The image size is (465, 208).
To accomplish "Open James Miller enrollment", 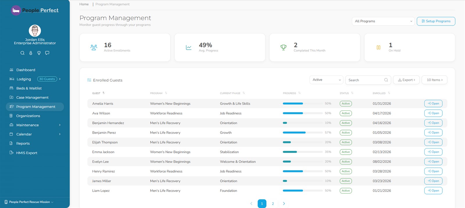I will click(x=433, y=181).
